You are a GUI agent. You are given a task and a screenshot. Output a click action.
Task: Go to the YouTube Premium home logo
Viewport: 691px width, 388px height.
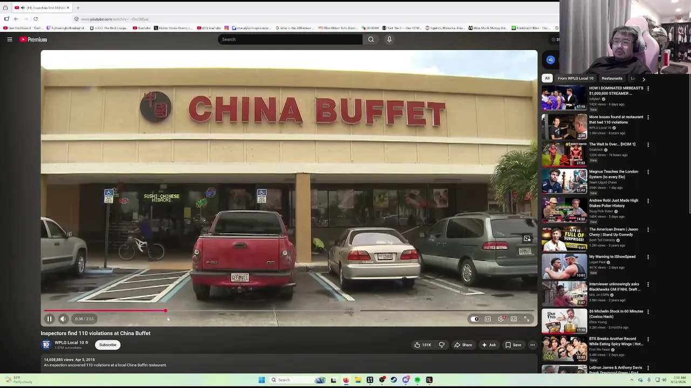pyautogui.click(x=33, y=39)
